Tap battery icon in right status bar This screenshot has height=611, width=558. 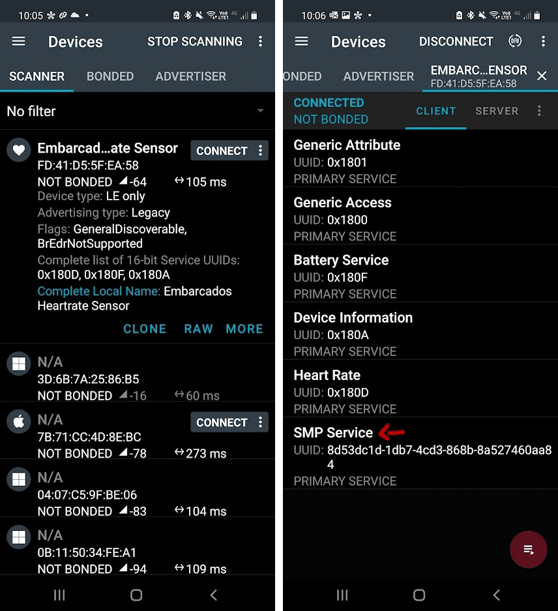point(537,15)
